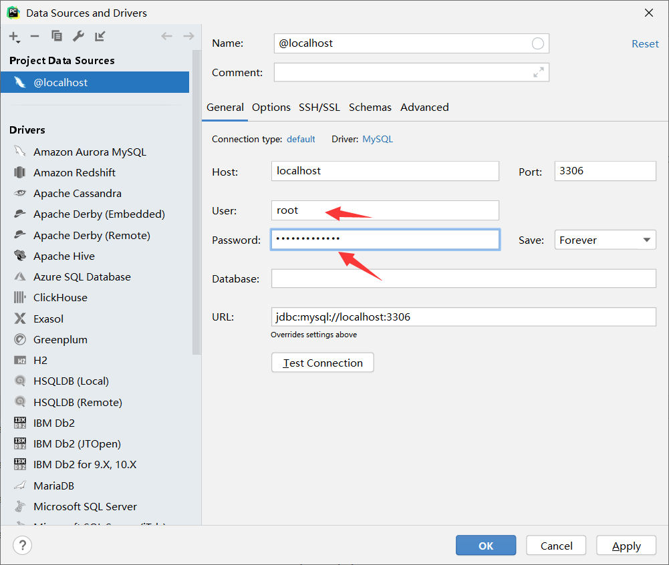The image size is (669, 565).
Task: Click the Port input field
Action: [x=605, y=171]
